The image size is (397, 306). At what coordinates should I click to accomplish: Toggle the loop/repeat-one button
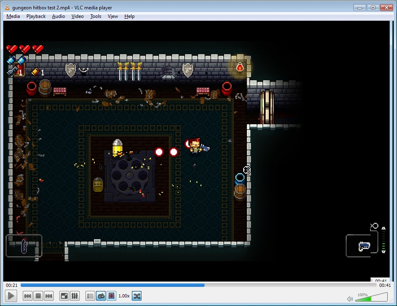pyautogui.click(x=101, y=296)
